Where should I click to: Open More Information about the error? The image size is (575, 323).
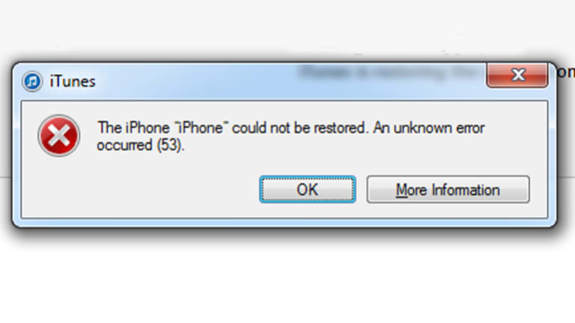pyautogui.click(x=448, y=189)
